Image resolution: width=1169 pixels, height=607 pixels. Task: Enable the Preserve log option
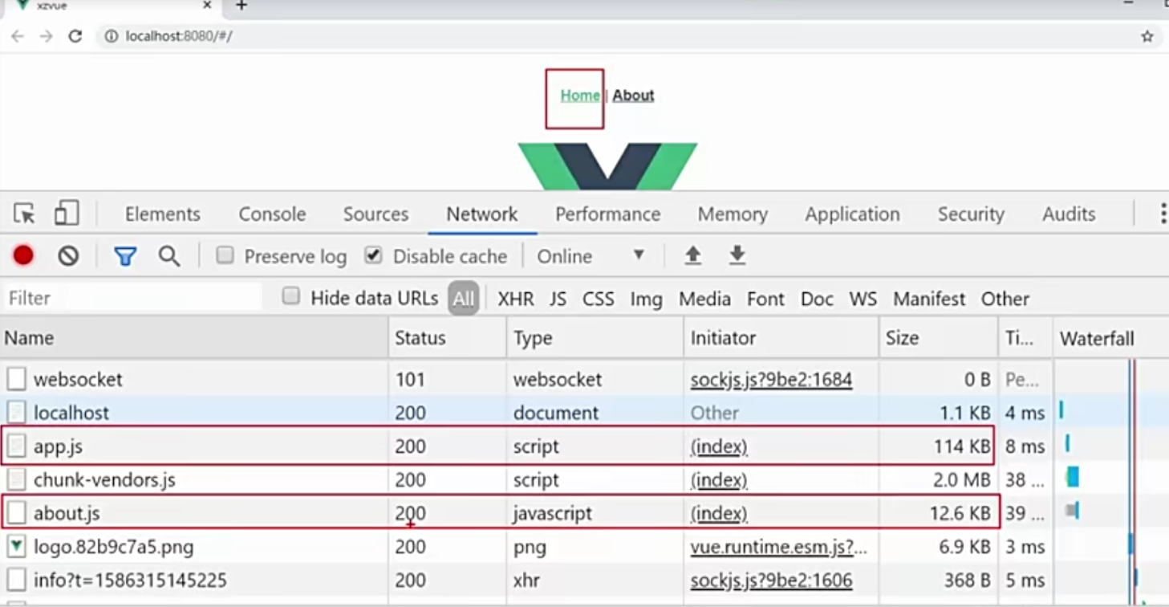pos(225,255)
